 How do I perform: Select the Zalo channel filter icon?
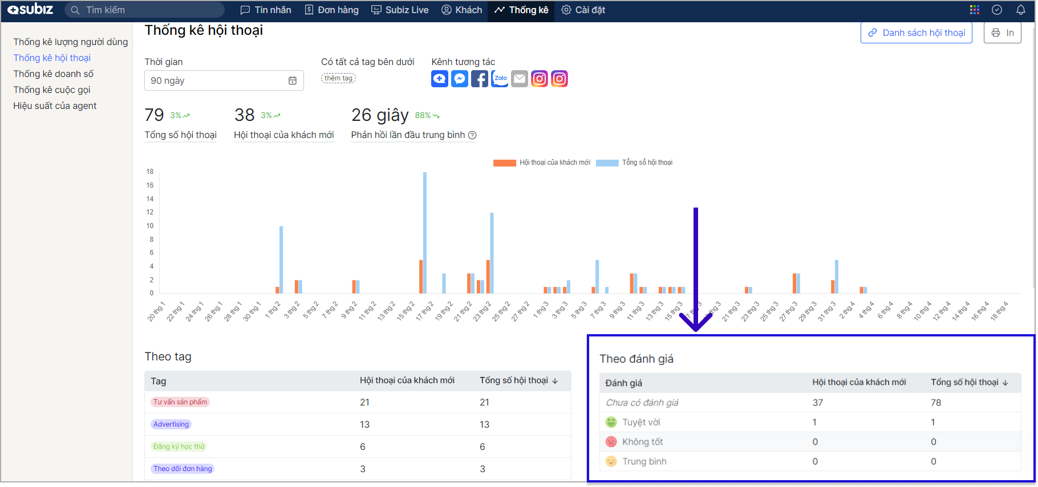(500, 79)
